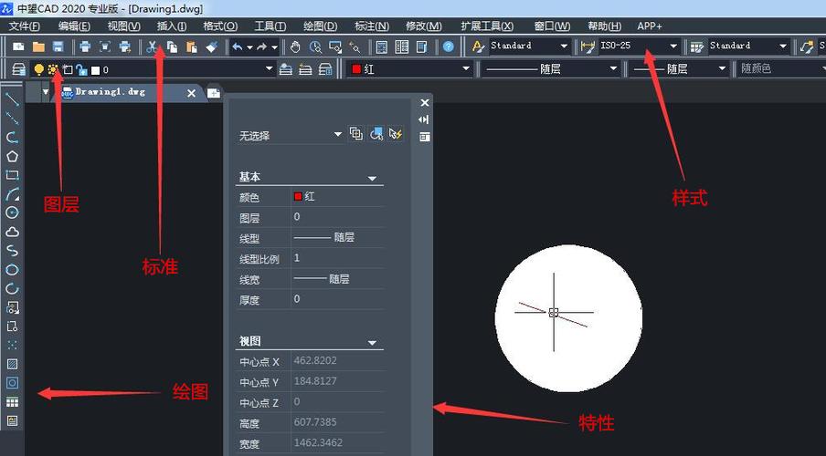Cut the selection with the scissors icon
Screen dimensions: 826x456
pos(153,47)
